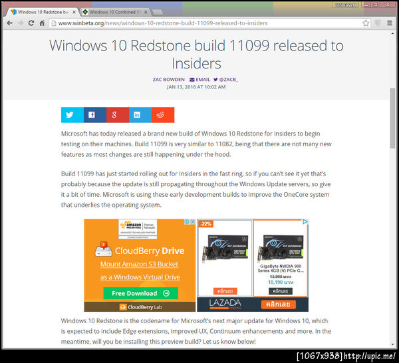
Task: Open the browser home page icon
Action: (x=42, y=23)
